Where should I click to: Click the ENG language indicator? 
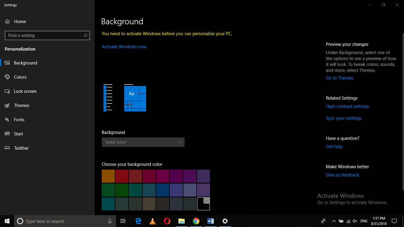pos(364,221)
